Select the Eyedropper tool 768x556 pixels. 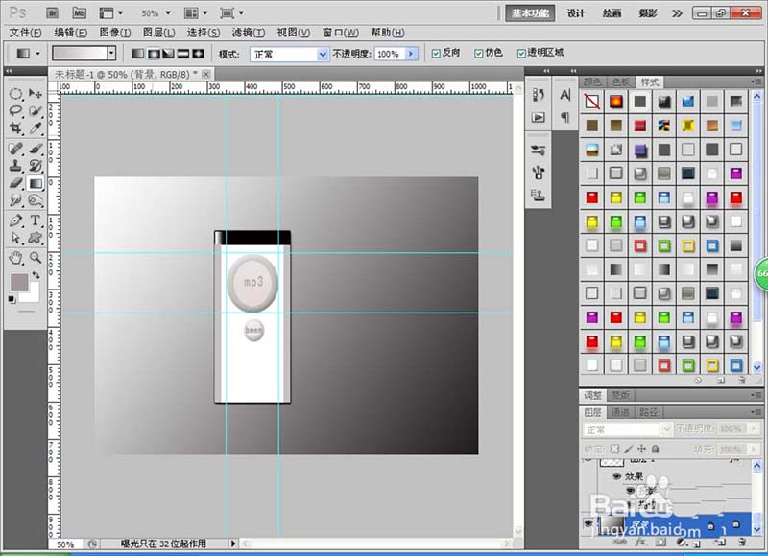pyautogui.click(x=36, y=128)
